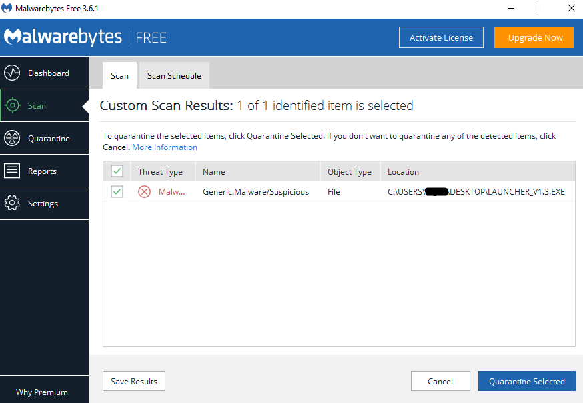This screenshot has width=583, height=403.
Task: Click the Malwarebytes brand logo in header
Action: (x=63, y=37)
